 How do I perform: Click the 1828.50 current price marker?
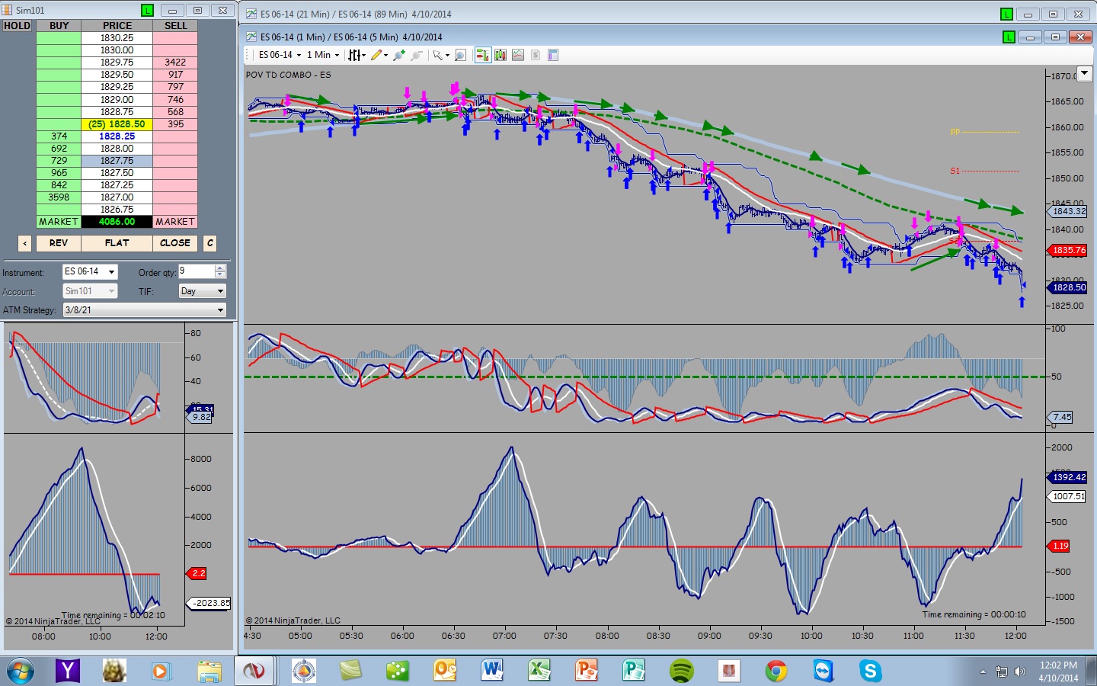click(x=1069, y=287)
